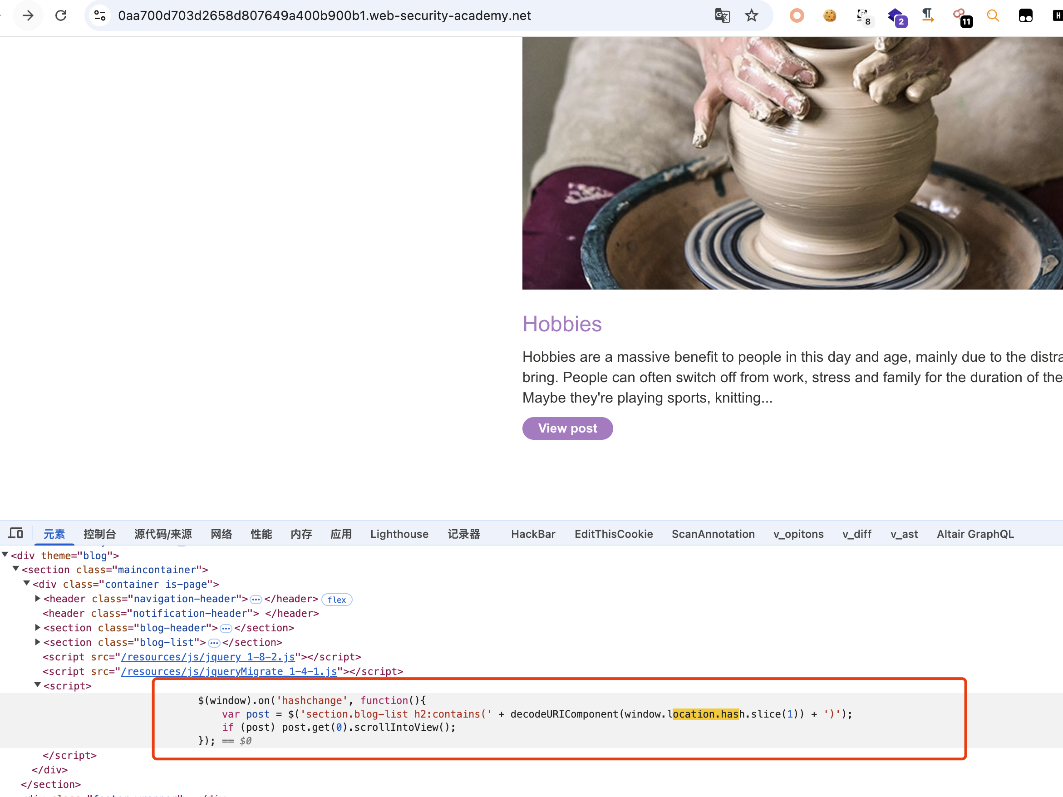Click the orange magnifier extension icon
The height and width of the screenshot is (797, 1063).
(993, 15)
